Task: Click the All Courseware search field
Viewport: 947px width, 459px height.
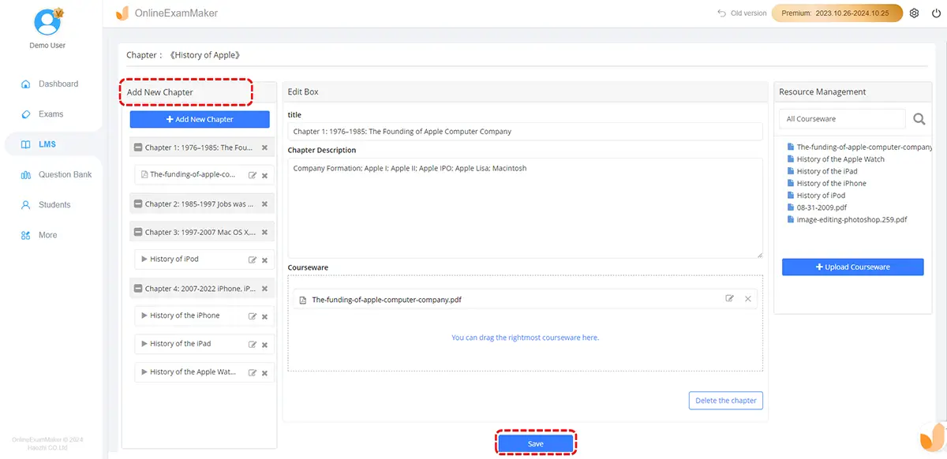Action: tap(841, 119)
